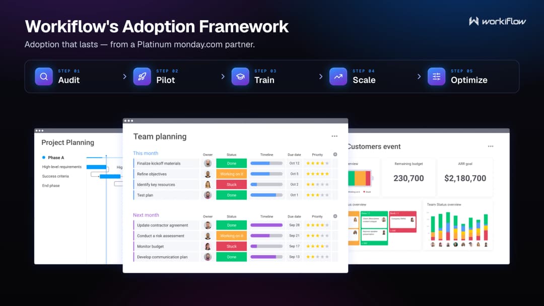Select the Optimize step label
Image resolution: width=544 pixels, height=306 pixels.
(x=469, y=80)
